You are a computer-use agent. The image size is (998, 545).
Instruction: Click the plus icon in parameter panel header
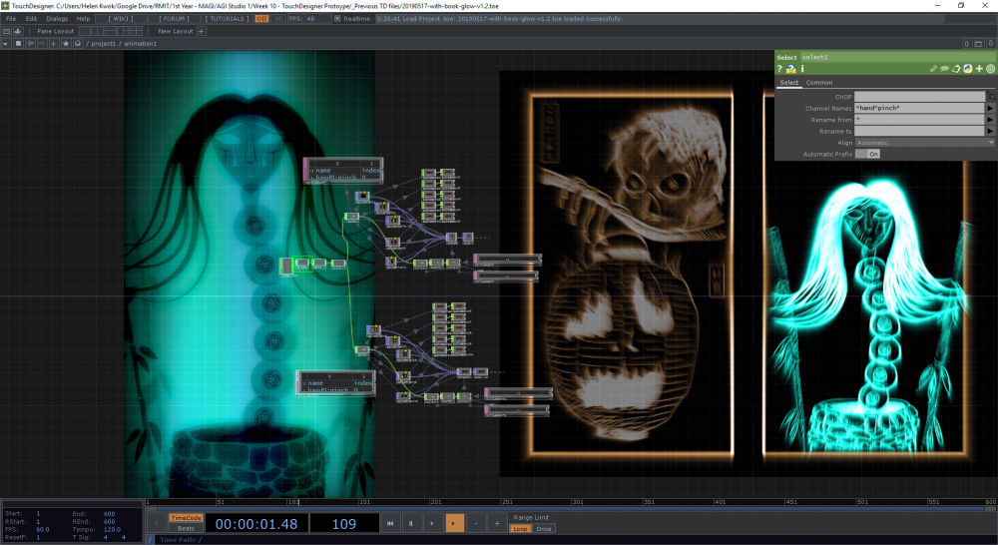tap(979, 69)
